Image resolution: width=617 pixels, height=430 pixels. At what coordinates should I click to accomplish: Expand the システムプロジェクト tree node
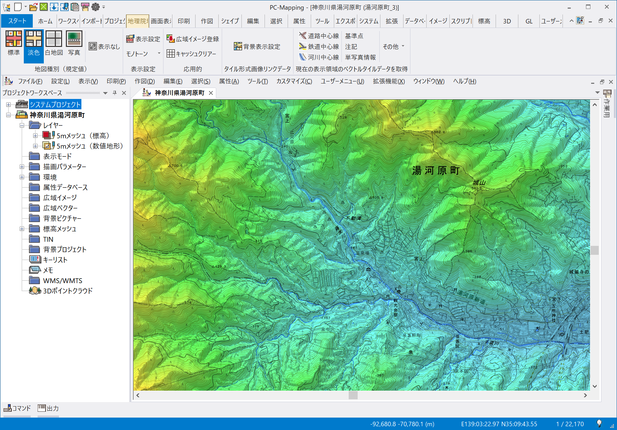pyautogui.click(x=8, y=104)
